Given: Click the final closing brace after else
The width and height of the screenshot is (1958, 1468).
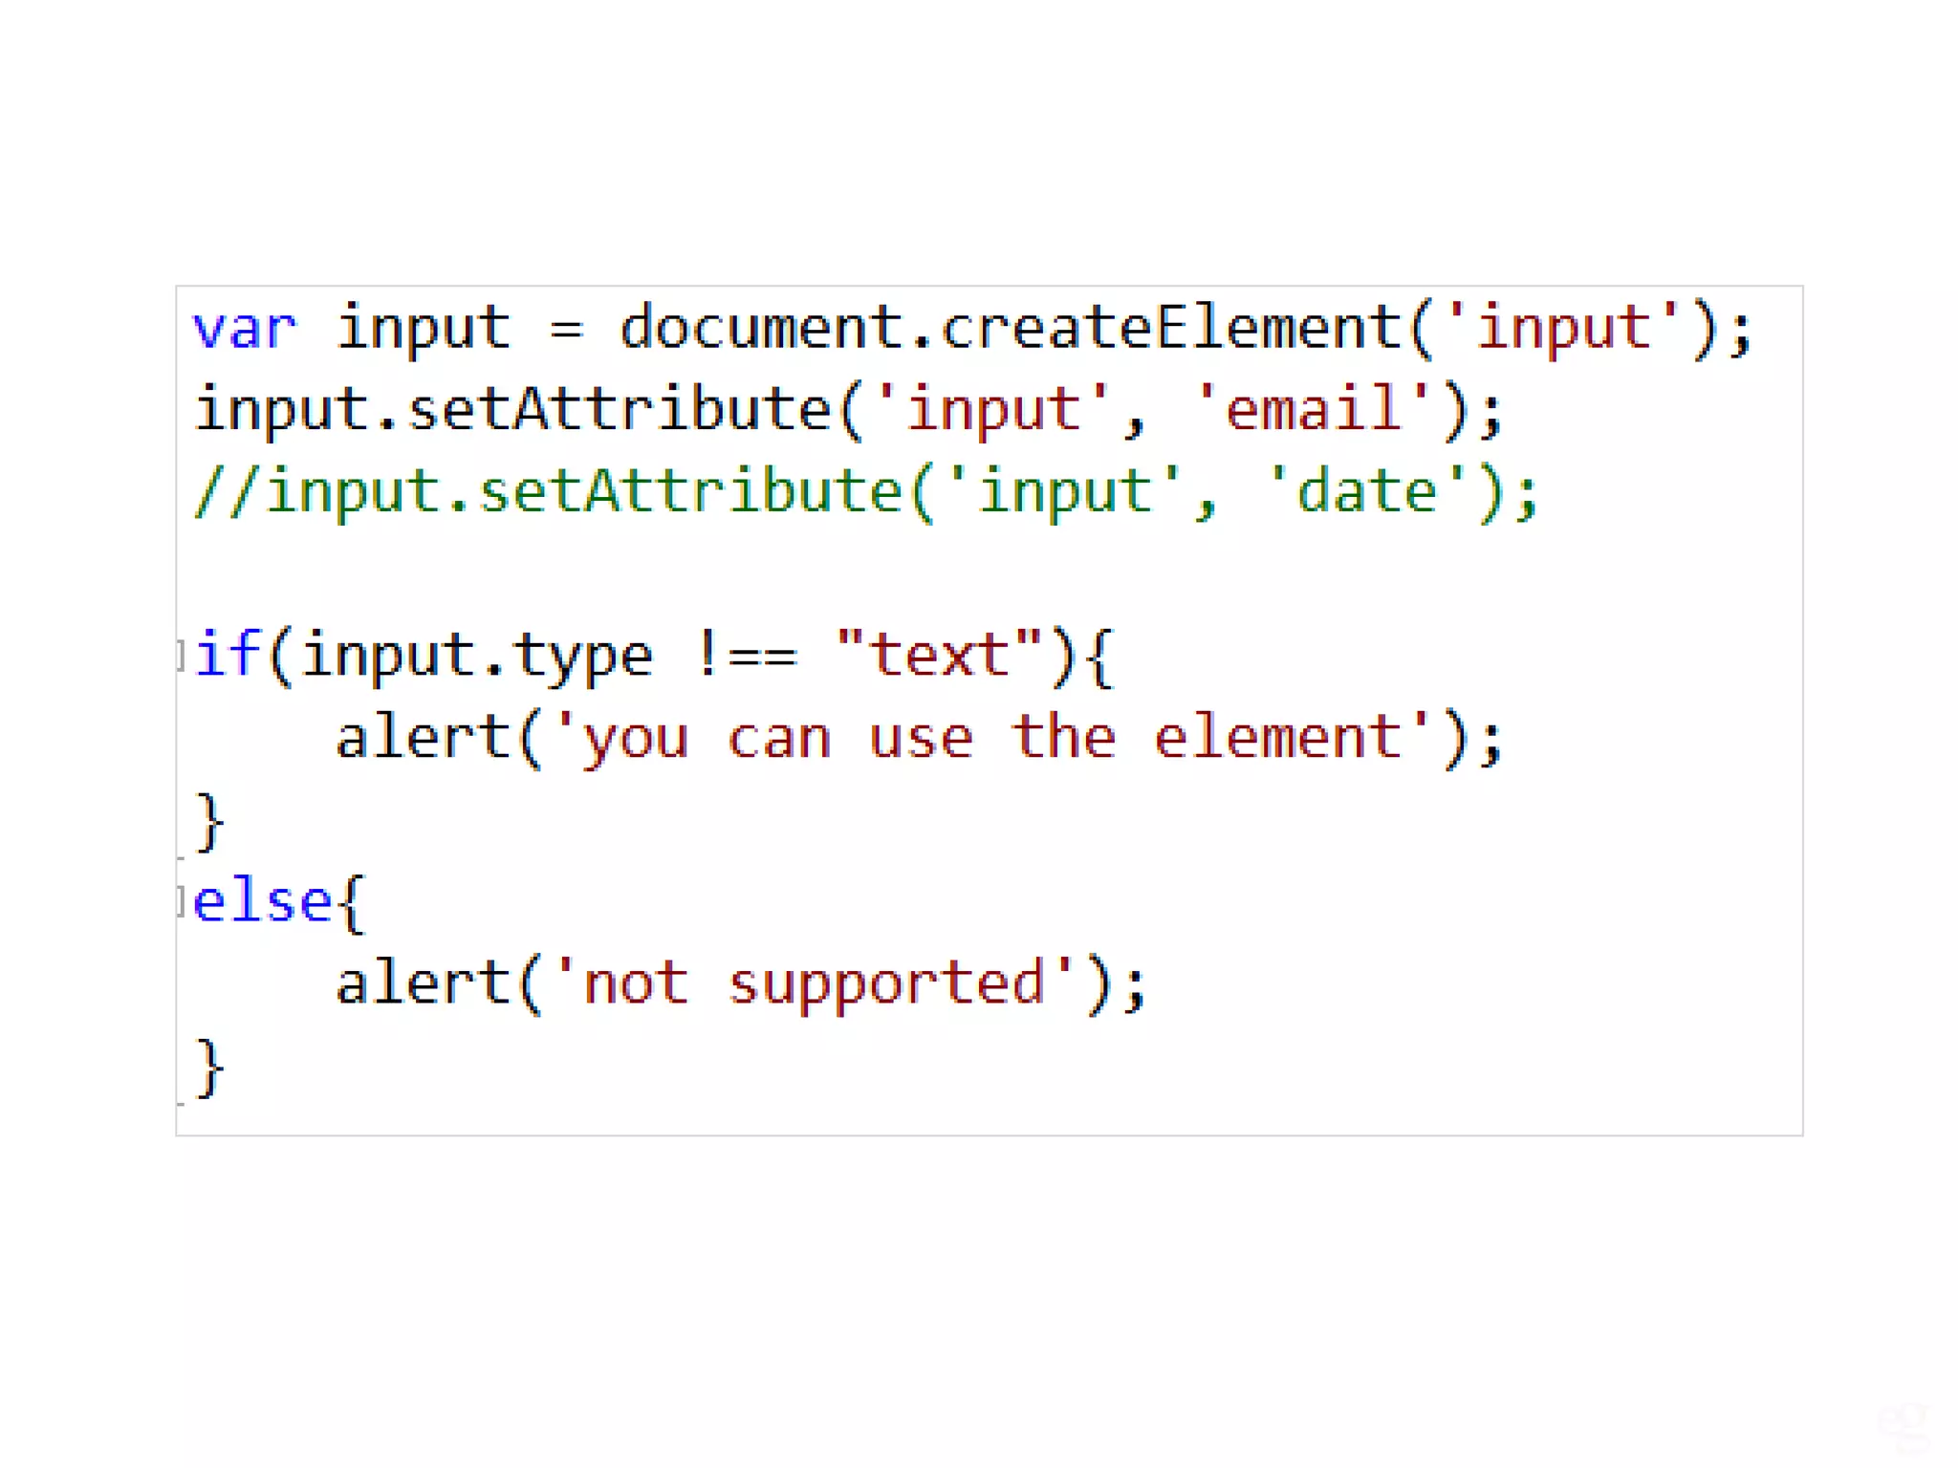Looking at the screenshot, I should pyautogui.click(x=210, y=1067).
